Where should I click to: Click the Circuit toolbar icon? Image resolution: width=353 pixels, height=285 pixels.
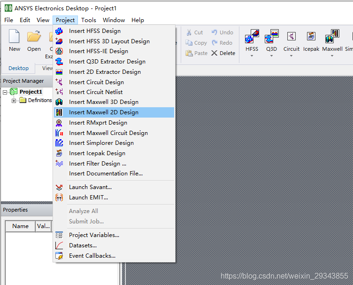point(291,38)
